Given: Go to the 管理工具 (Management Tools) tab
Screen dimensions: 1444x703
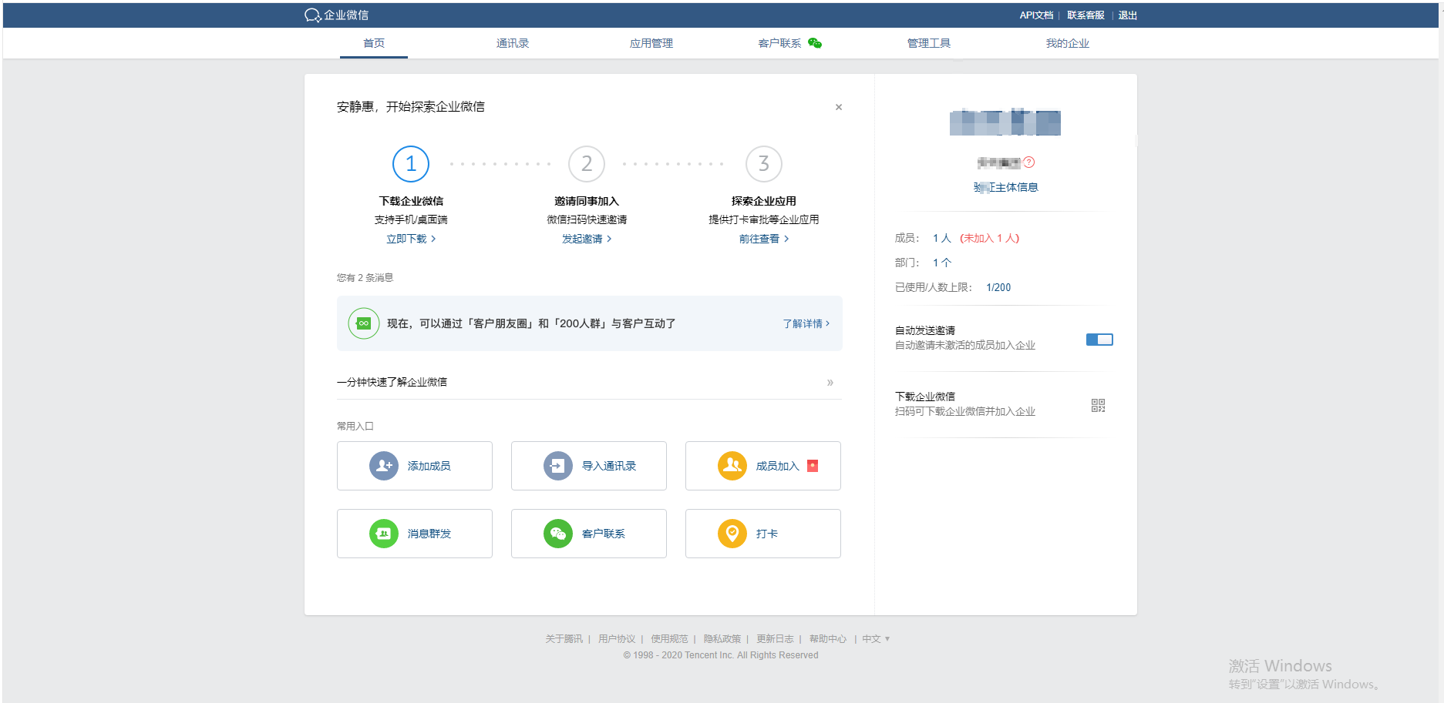Looking at the screenshot, I should [x=929, y=44].
